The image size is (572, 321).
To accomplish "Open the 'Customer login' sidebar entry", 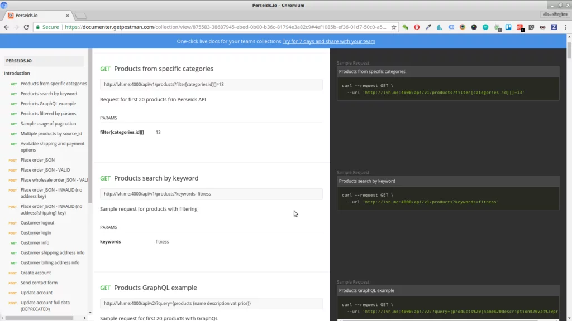I will [x=36, y=232].
